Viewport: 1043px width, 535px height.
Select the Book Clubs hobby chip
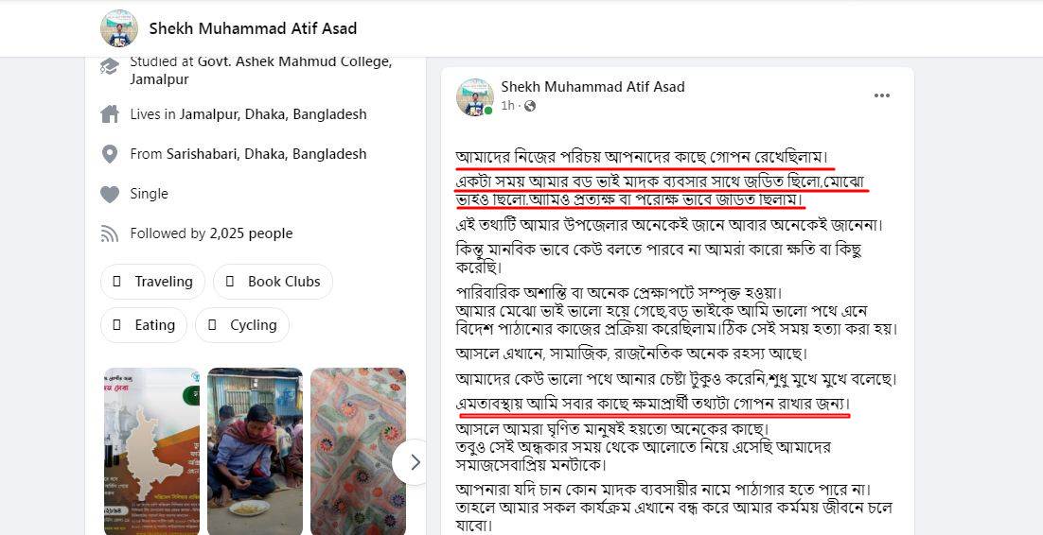[x=274, y=282]
